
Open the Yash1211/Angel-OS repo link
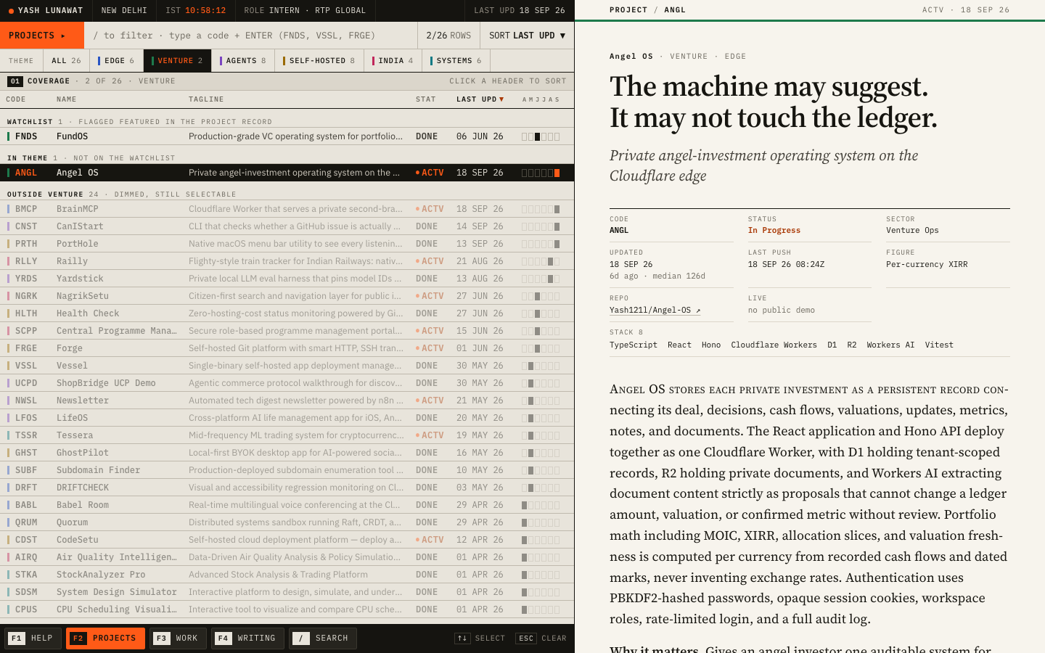pos(655,311)
